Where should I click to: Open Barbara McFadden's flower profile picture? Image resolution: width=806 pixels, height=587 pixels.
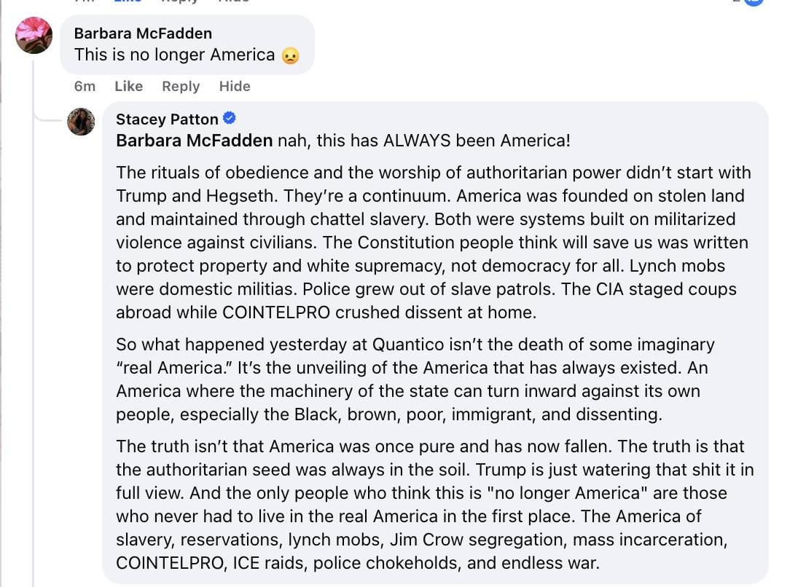(34, 35)
